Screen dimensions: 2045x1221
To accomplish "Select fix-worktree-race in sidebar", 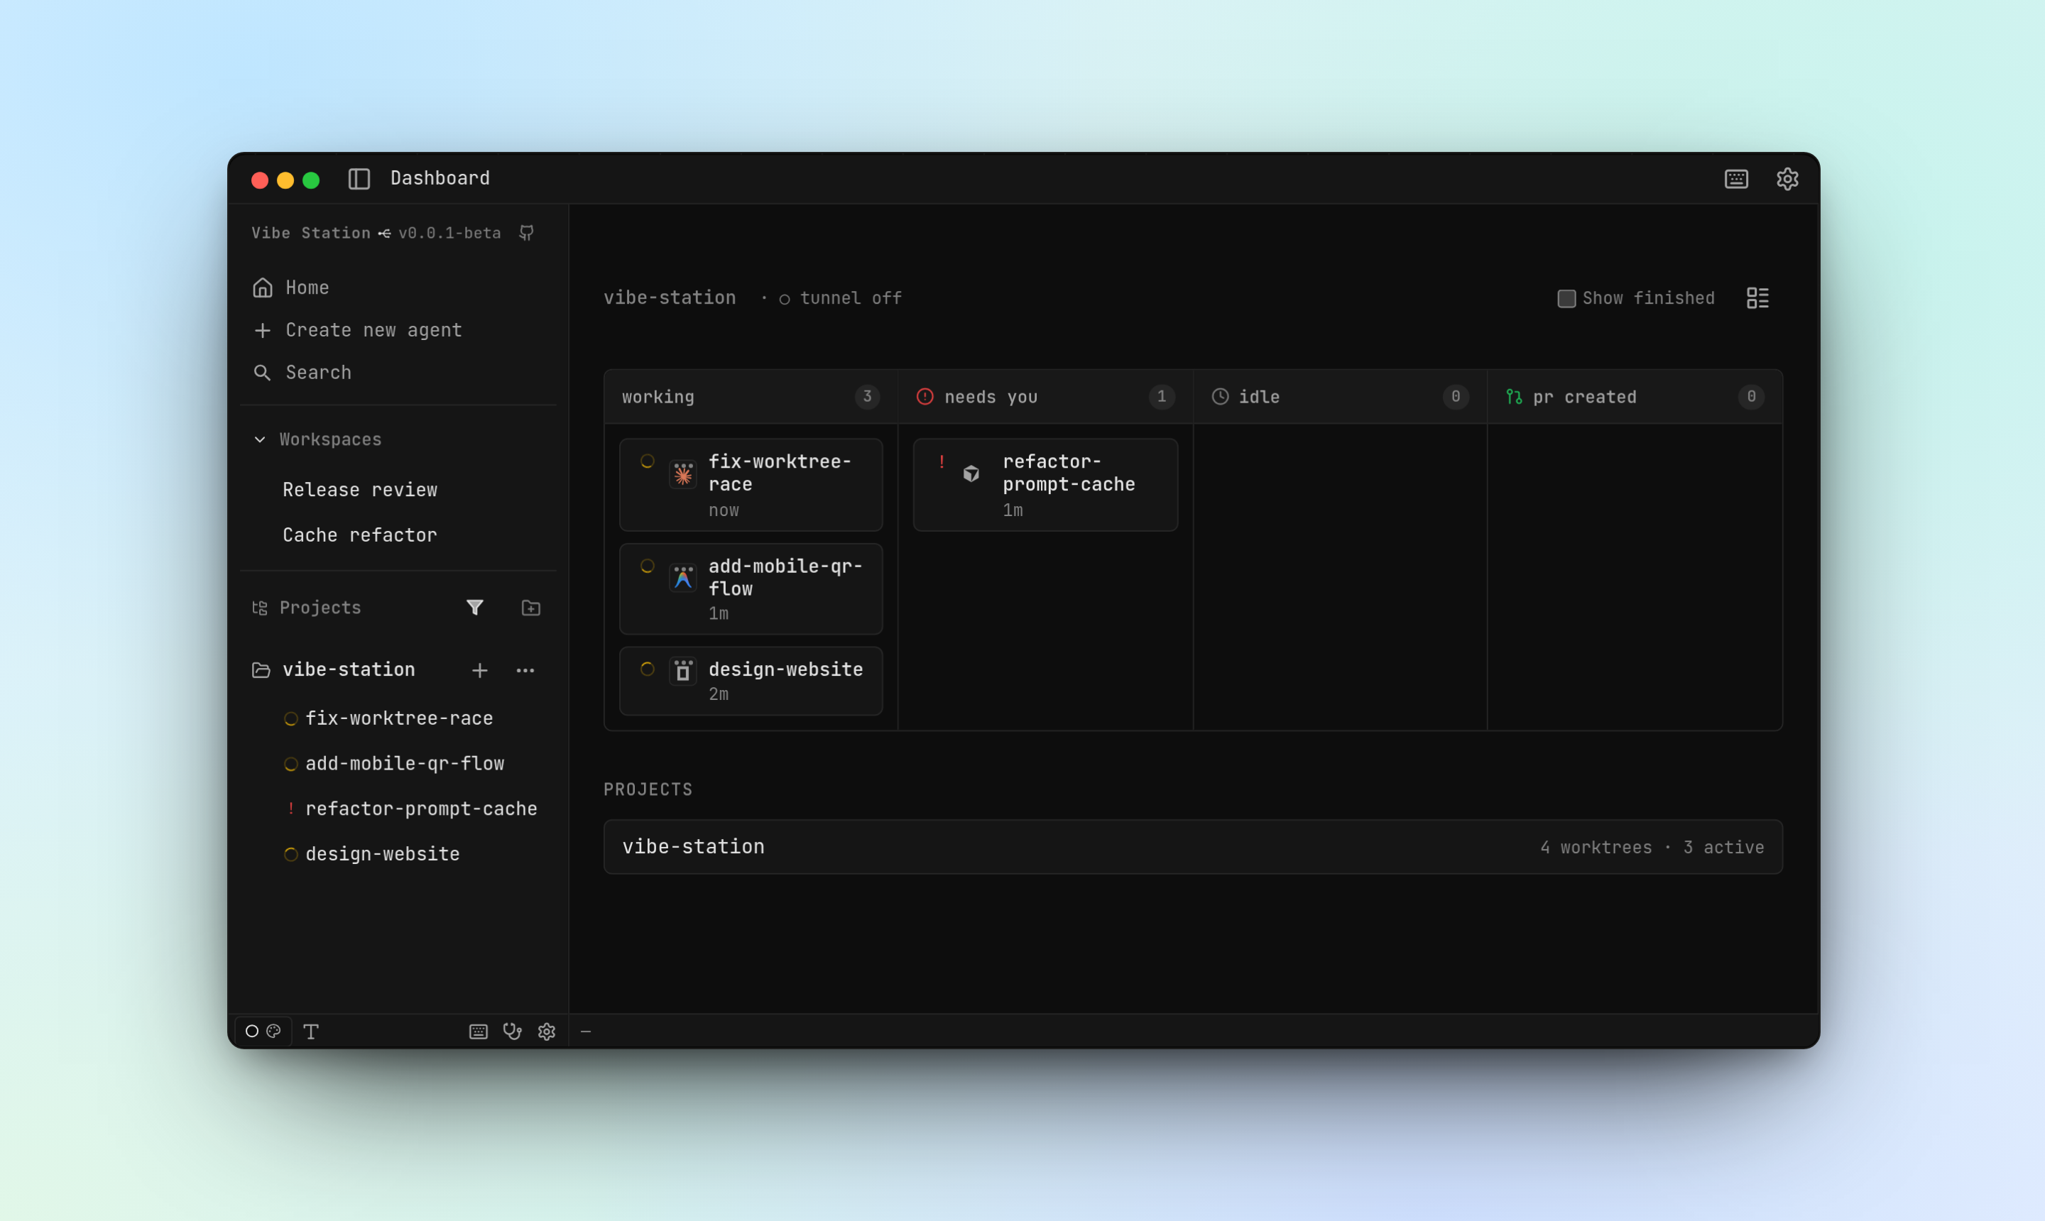I will [x=398, y=718].
